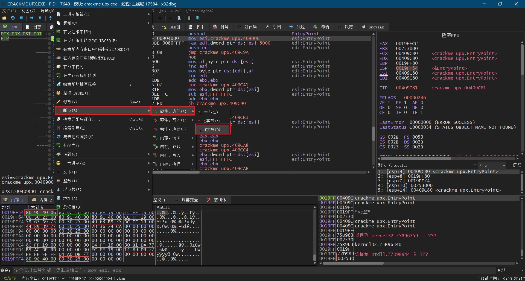Image resolution: width=525 pixels, height=281 pixels.
Task: Click the globe icon in toolbar
Action: 197,18
